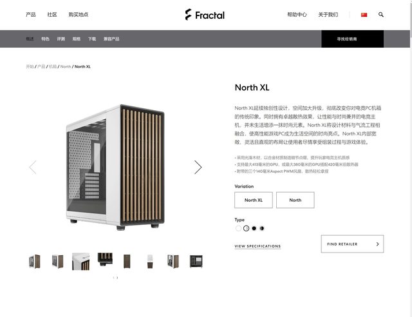Click arrow inside Find Retailer button
The width and height of the screenshot is (412, 317).
click(377, 244)
